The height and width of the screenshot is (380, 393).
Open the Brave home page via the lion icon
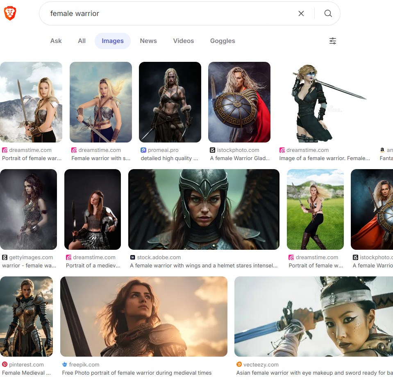click(x=10, y=13)
